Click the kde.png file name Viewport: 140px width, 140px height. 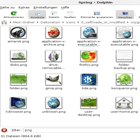(x=89, y=88)
